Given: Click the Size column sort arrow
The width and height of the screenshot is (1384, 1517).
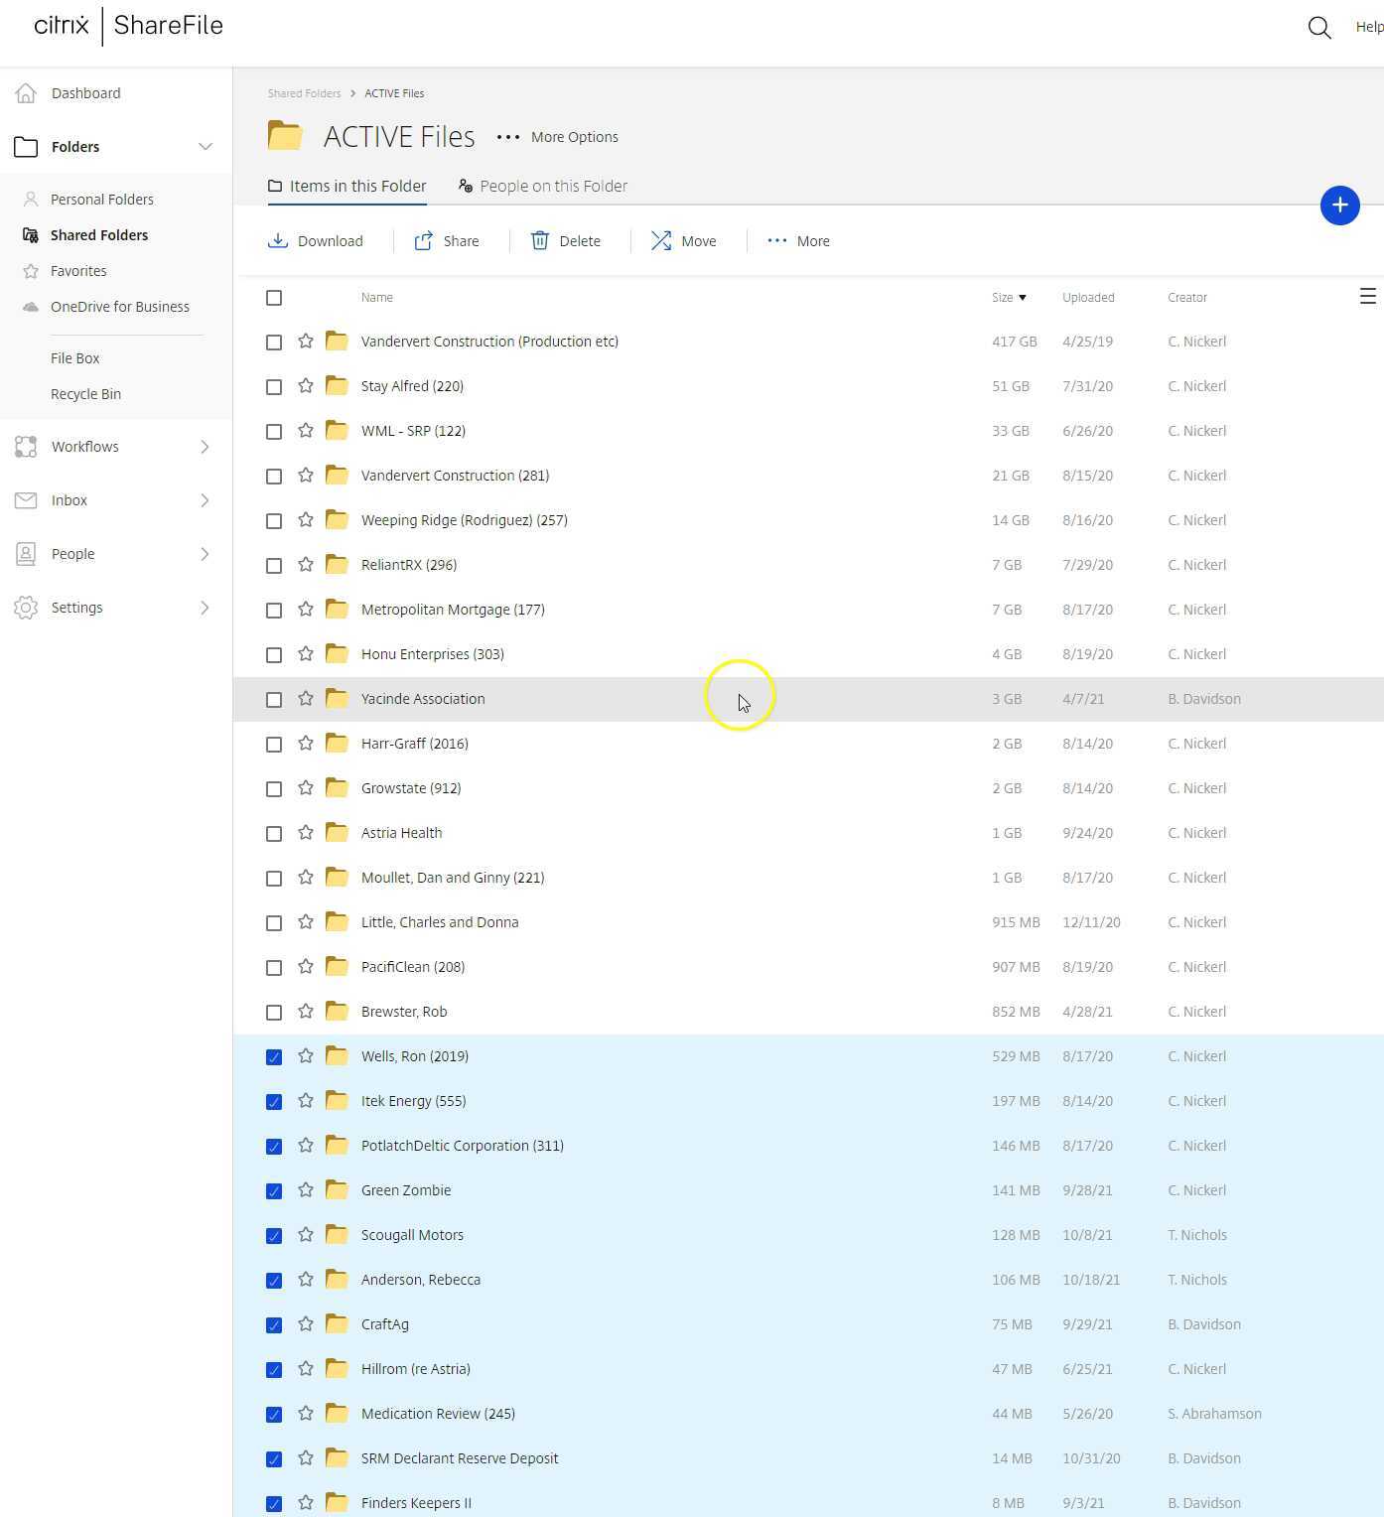Looking at the screenshot, I should 1024,297.
